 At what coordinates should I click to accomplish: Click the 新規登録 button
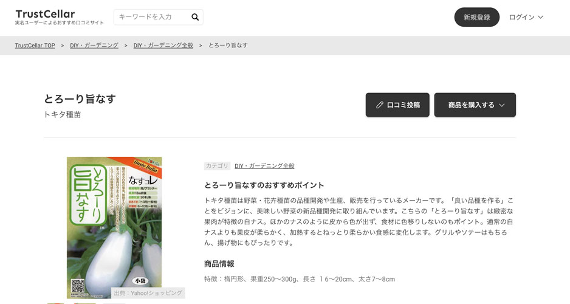476,17
